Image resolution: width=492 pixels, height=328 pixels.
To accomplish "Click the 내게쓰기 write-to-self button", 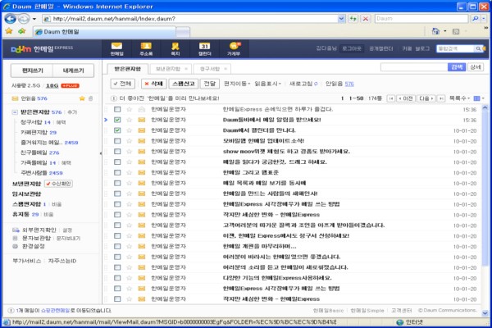I will (x=74, y=71).
